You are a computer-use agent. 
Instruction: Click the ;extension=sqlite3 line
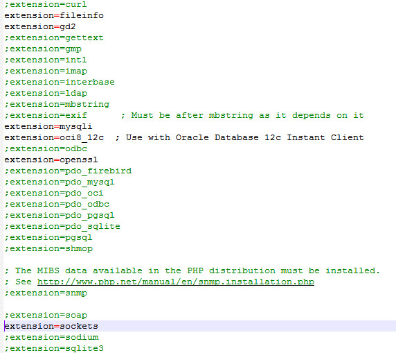(x=54, y=349)
